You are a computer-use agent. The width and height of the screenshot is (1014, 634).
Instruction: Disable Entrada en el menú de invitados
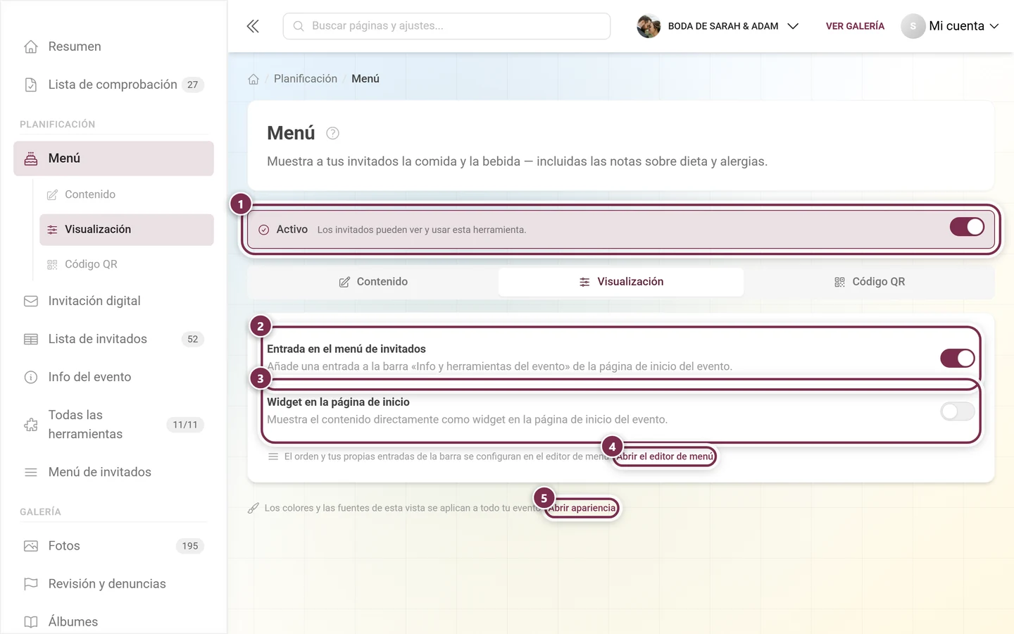(958, 358)
